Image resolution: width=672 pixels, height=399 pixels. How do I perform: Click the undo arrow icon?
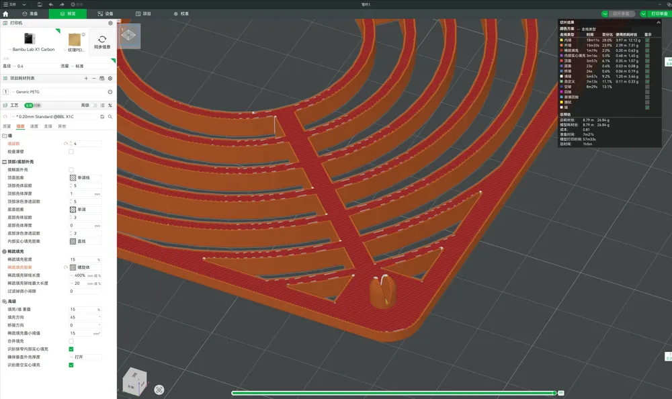(51, 4)
